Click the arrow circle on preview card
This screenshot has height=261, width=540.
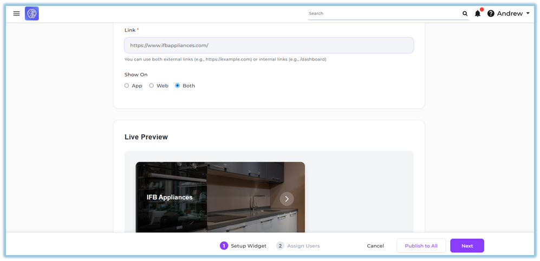click(287, 199)
